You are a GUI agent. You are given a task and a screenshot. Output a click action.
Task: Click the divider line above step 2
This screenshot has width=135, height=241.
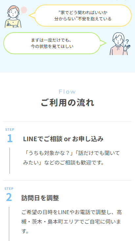tap(68, 180)
